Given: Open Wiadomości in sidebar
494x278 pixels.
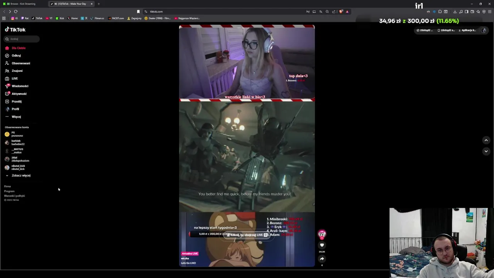Looking at the screenshot, I should (x=17, y=86).
